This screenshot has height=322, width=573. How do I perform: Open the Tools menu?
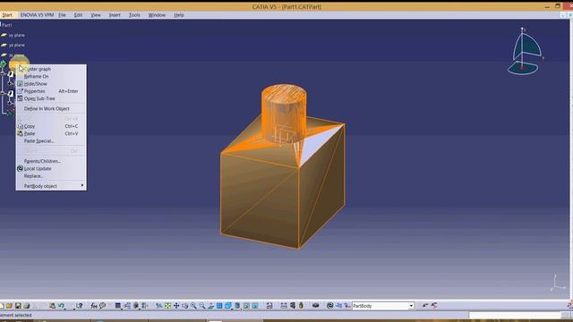click(x=134, y=15)
